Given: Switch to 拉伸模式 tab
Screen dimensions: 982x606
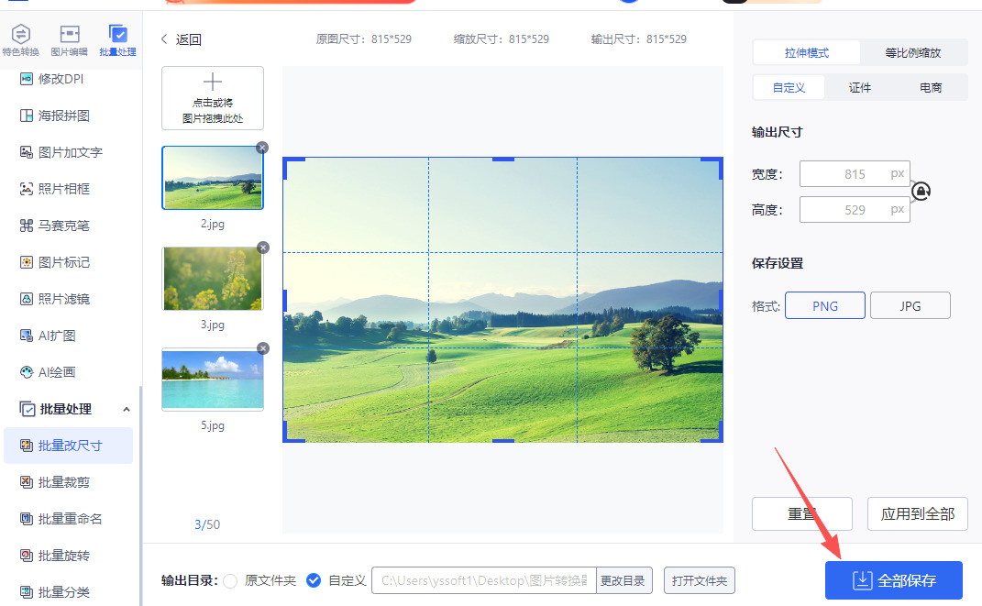Looking at the screenshot, I should coord(807,52).
